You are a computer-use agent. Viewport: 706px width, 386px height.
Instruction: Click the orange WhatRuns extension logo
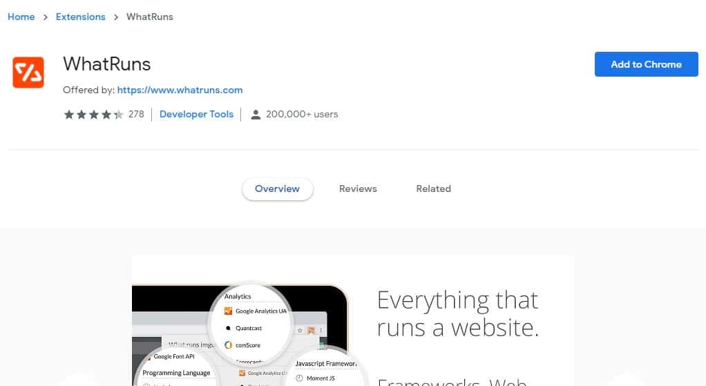coord(28,72)
